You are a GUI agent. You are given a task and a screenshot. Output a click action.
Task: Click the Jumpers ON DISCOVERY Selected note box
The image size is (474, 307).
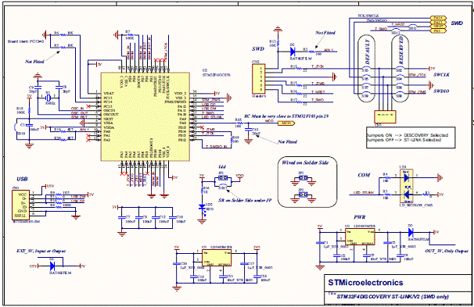click(x=411, y=137)
